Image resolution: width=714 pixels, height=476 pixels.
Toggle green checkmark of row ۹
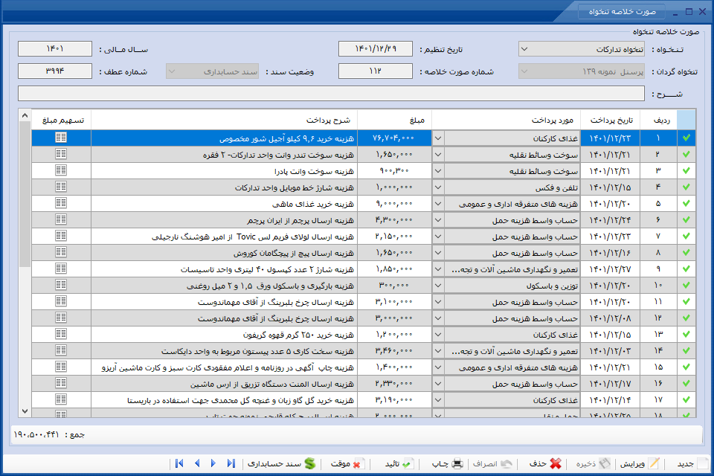pos(686,268)
